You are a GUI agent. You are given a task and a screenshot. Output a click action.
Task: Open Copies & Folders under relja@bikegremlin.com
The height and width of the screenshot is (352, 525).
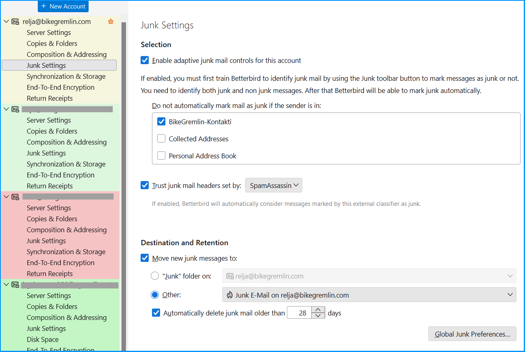[x=52, y=43]
